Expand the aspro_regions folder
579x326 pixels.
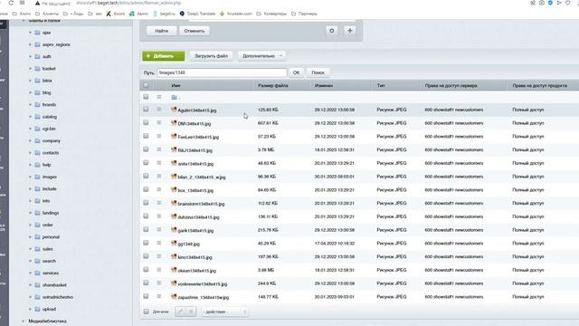click(30, 44)
